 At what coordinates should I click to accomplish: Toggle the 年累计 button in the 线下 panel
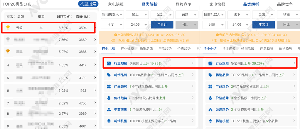[264, 25]
